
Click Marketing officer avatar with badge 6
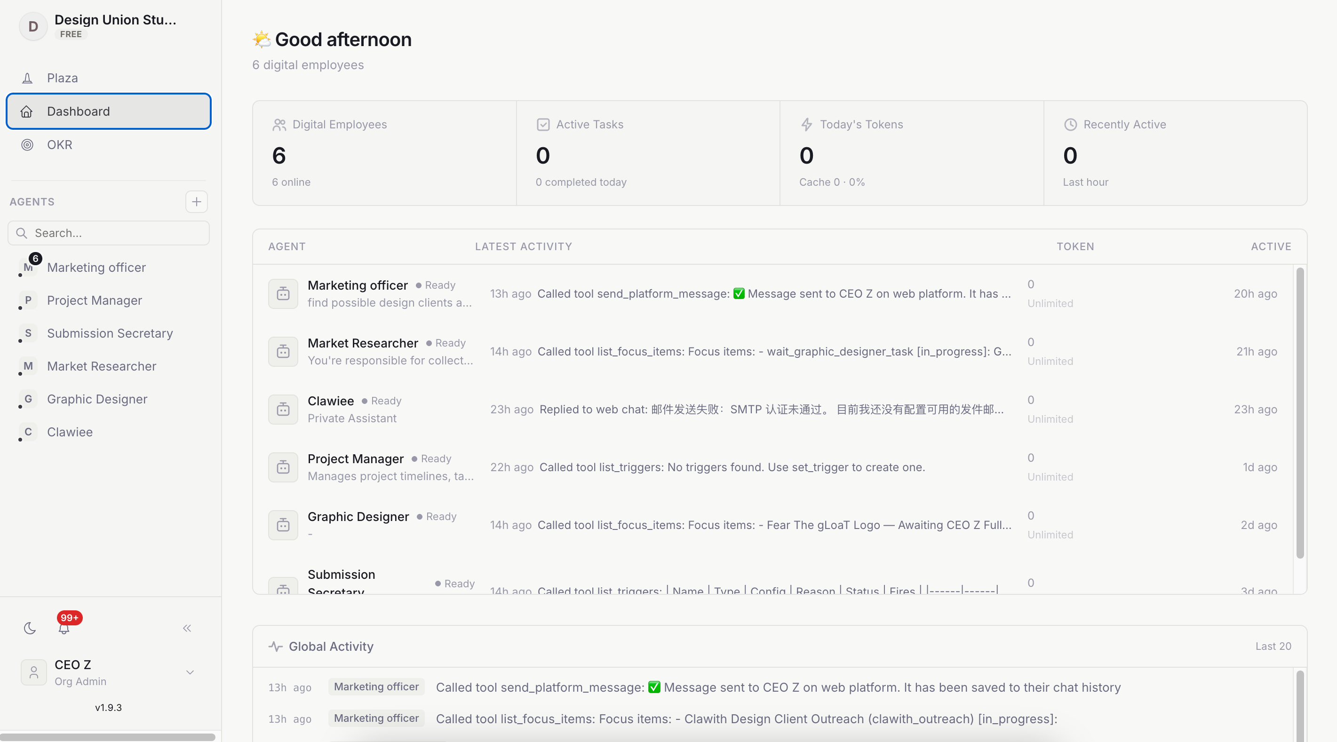point(29,267)
